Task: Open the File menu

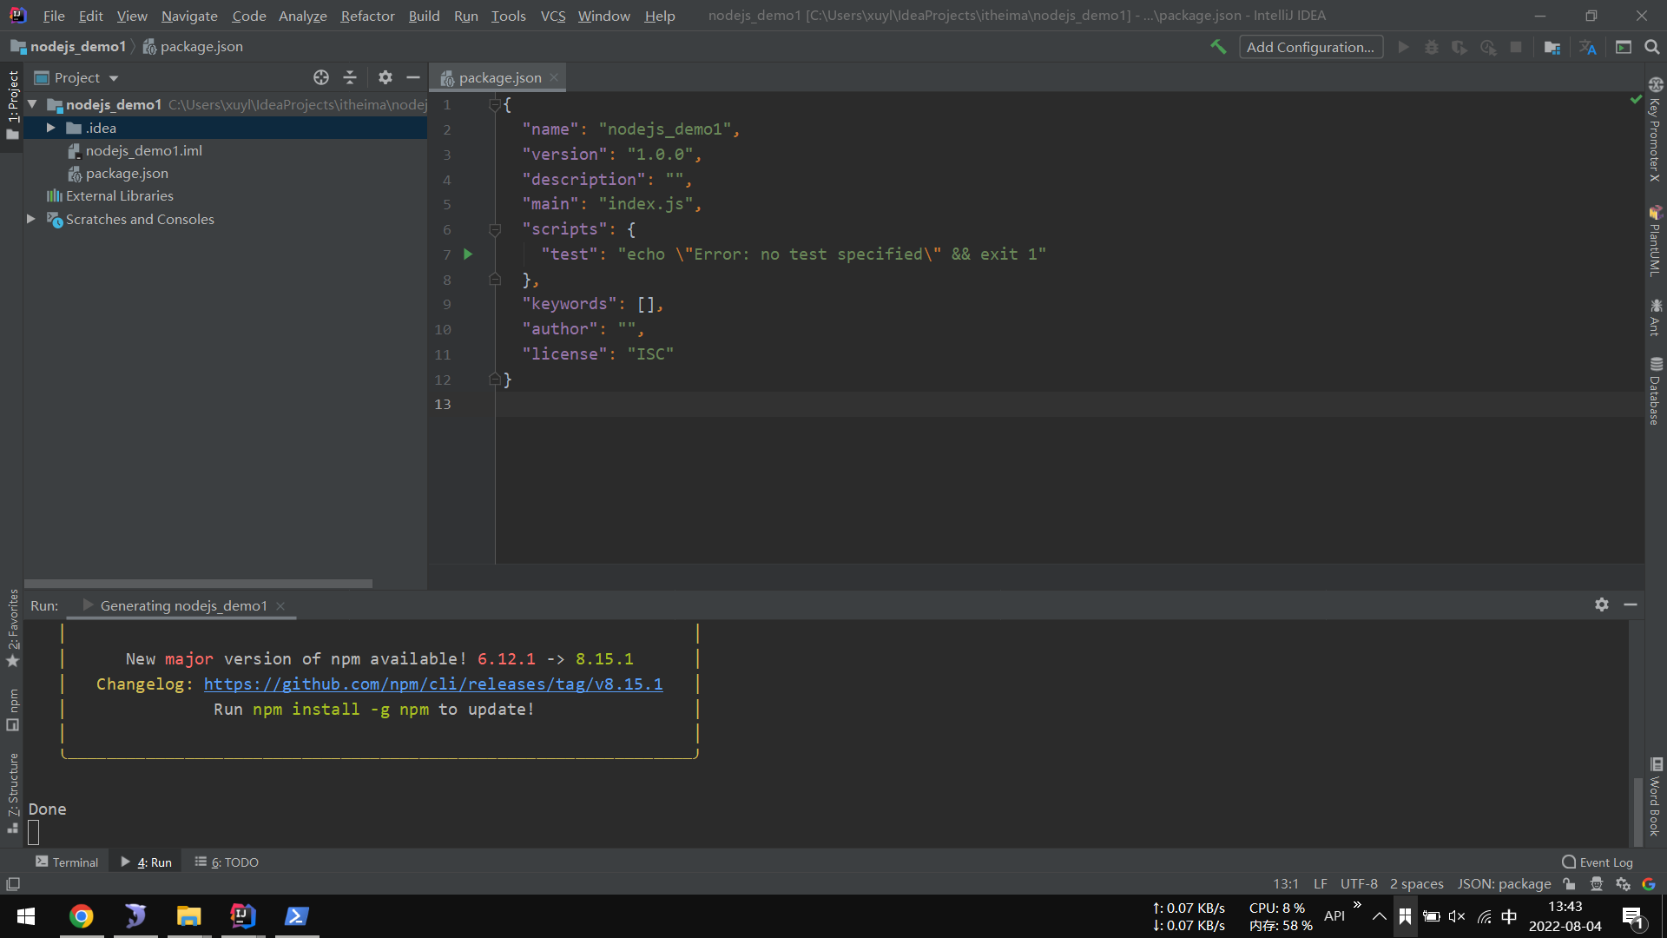Action: (x=54, y=16)
